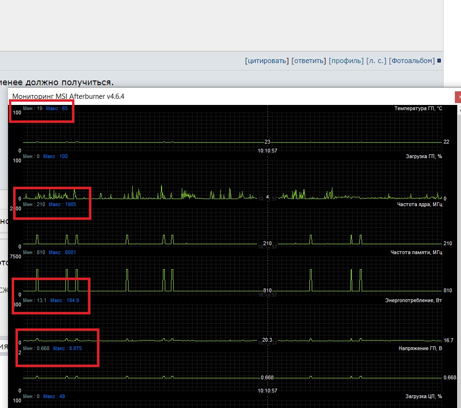Viewport: 461px width, 408px height.
Task: Click the 10:10:57 time marker under temperature graph
Action: tap(267, 151)
